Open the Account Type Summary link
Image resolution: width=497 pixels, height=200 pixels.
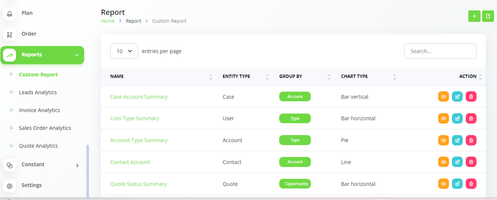coord(139,140)
